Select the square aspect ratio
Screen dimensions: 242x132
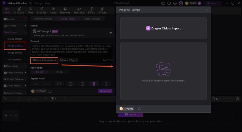click(x=71, y=84)
